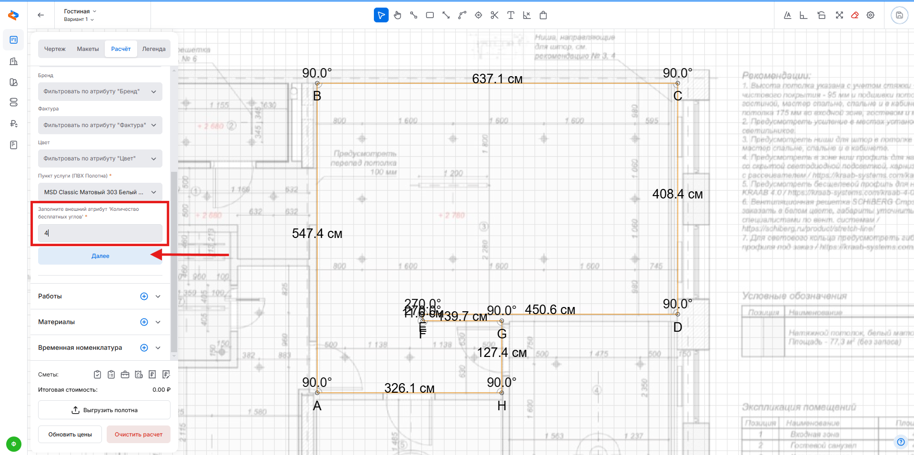914x455 pixels.
Task: Open the "Цвет" filter dropdown
Action: (100, 158)
